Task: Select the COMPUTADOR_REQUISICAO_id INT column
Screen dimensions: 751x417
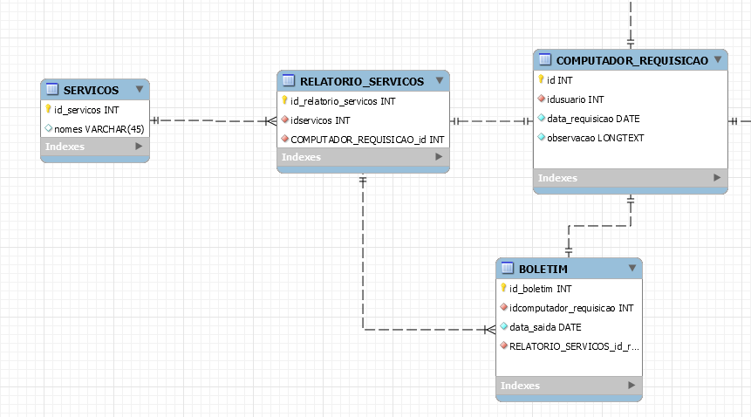Action: [x=363, y=140]
